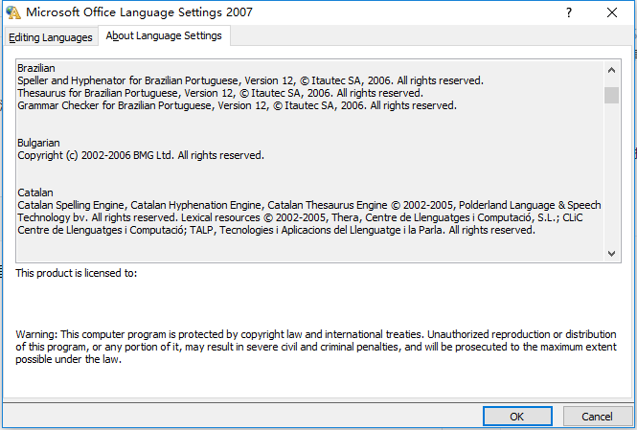Click 'This product is licensed to:' label
Image resolution: width=637 pixels, height=430 pixels.
pyautogui.click(x=77, y=273)
